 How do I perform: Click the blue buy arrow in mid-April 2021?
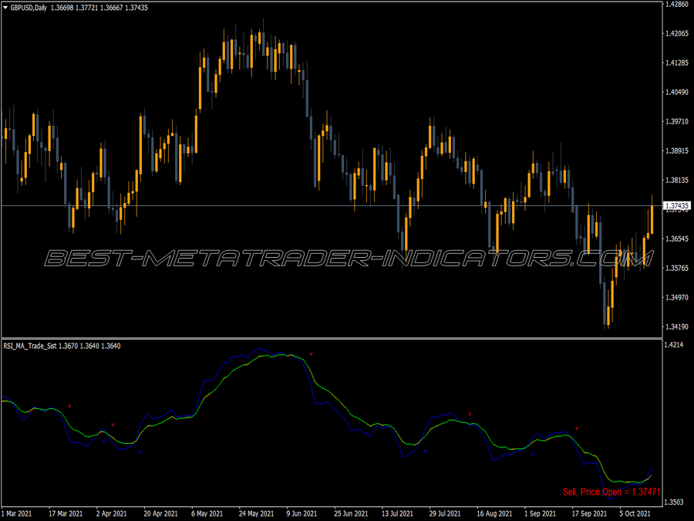[x=140, y=452]
